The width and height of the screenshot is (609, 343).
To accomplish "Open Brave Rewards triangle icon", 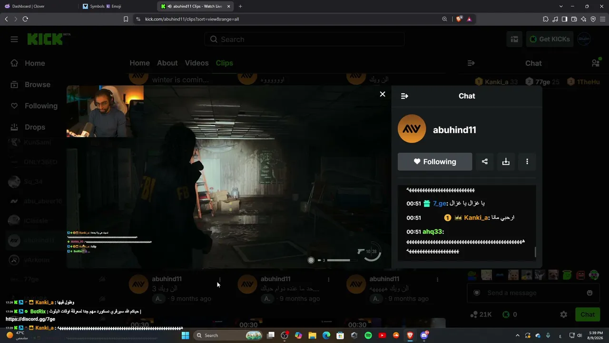I will pos(469,19).
